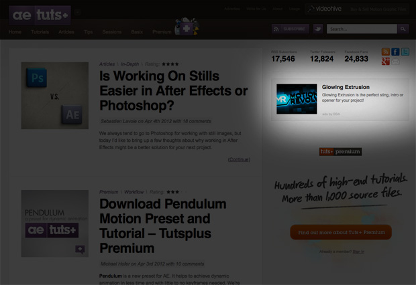This screenshot has height=285, width=416.
Task: Click Buy & Sell Motion Graphic Files text
Action: 378,9
